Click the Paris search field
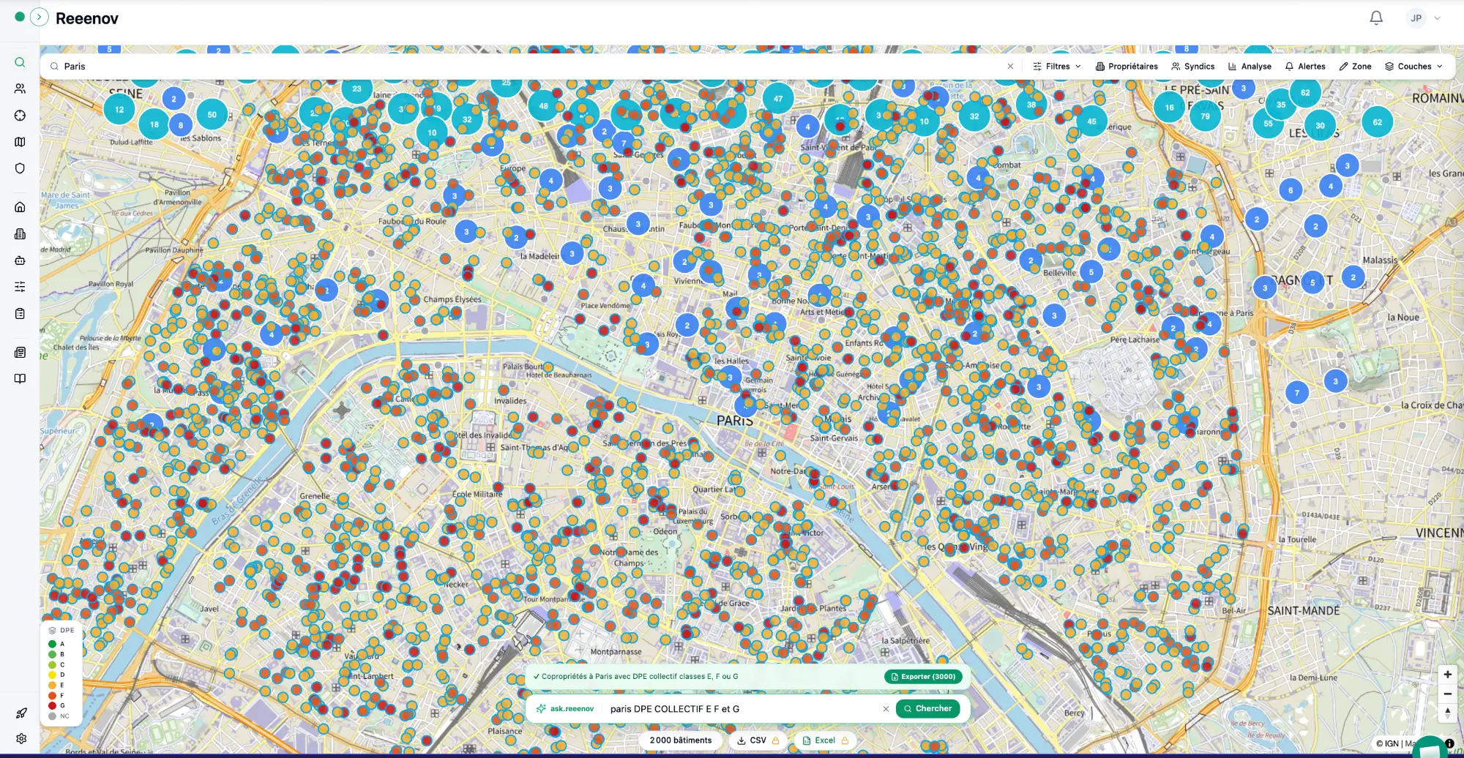 pyautogui.click(x=527, y=67)
